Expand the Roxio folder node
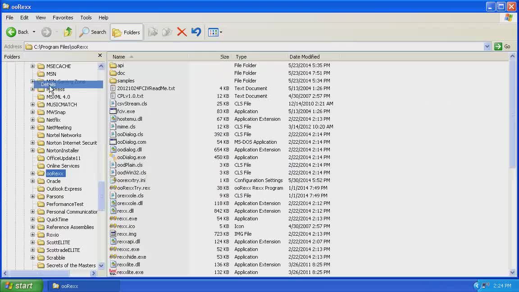Image resolution: width=519 pixels, height=292 pixels. coord(32,235)
